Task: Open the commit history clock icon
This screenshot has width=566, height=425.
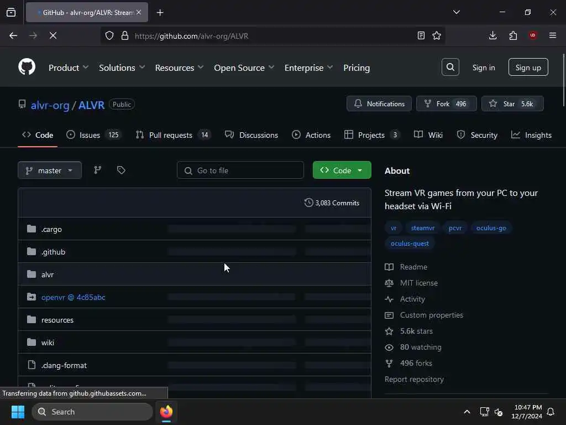Action: tap(308, 203)
